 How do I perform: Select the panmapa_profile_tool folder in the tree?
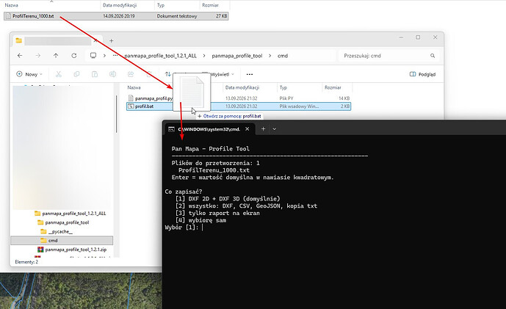coord(67,222)
